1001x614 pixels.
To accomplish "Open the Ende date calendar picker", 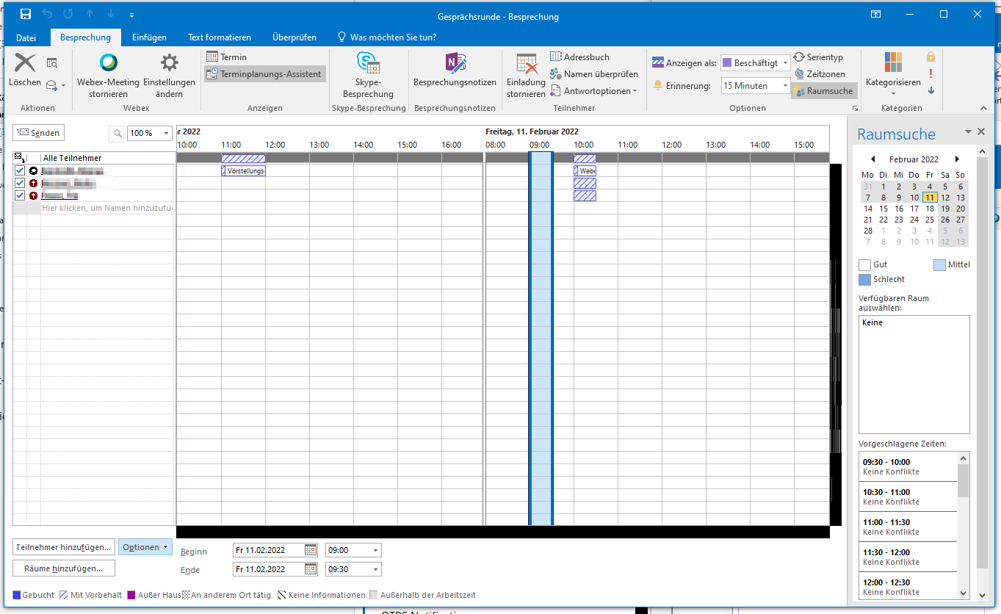I will click(310, 569).
